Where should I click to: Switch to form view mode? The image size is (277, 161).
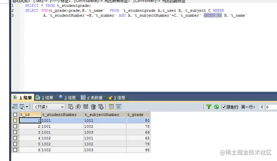[118, 107]
